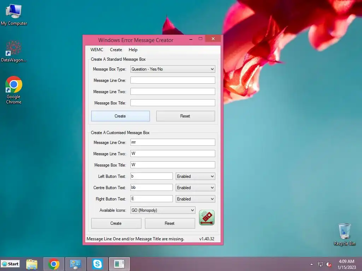
Task: Open the Start button on taskbar
Action: (x=10, y=264)
